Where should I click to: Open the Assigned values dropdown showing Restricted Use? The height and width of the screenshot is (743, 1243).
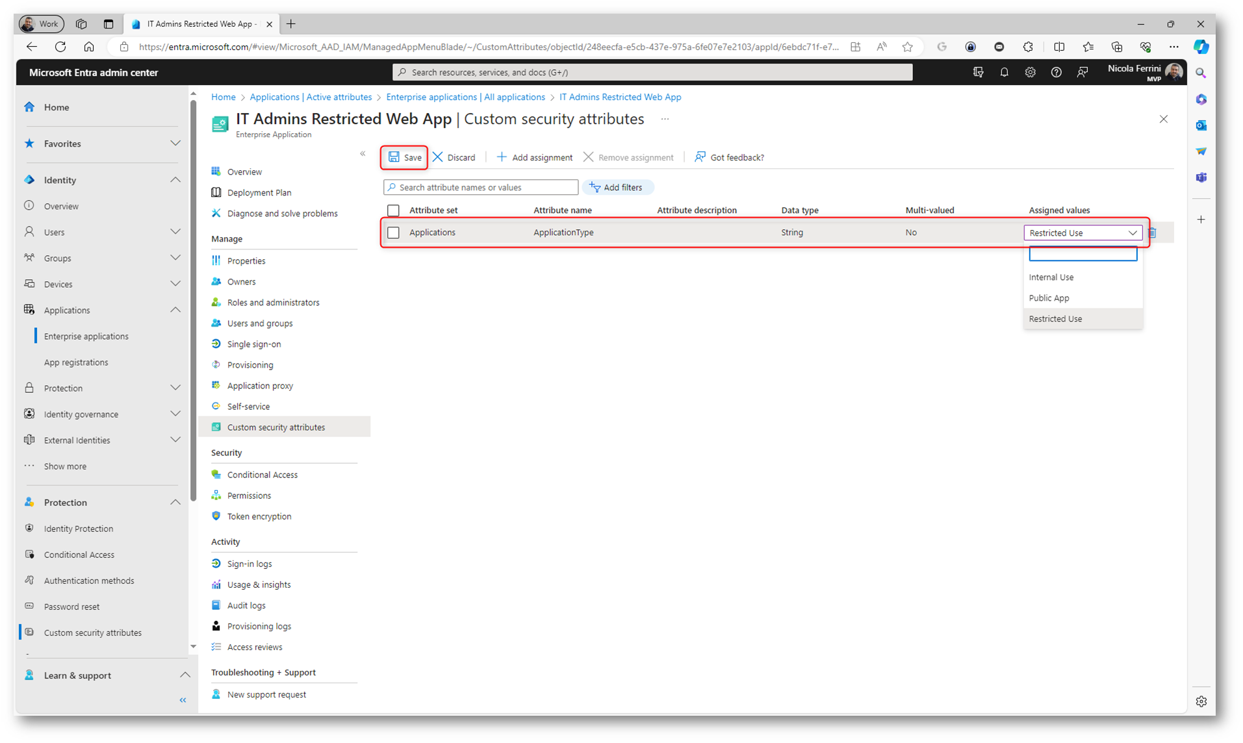pyautogui.click(x=1083, y=233)
